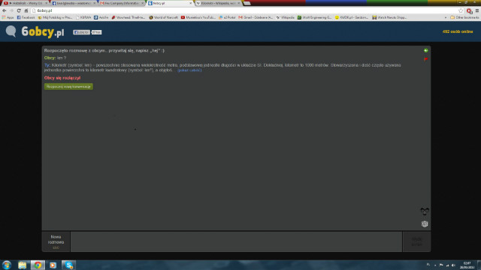
Task: Report the stranger with the red flag icon
Action: [x=426, y=59]
